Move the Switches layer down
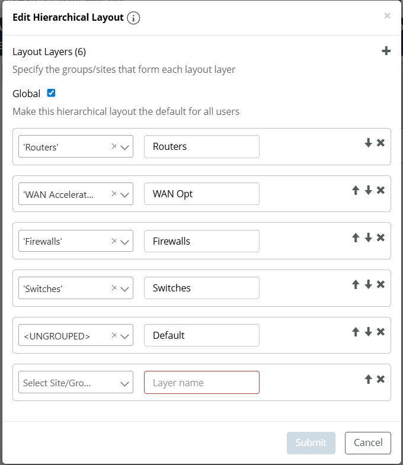 click(368, 284)
